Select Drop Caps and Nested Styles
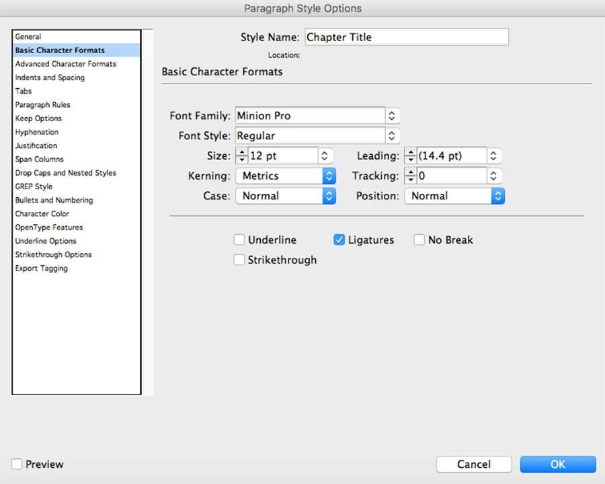 (x=65, y=172)
